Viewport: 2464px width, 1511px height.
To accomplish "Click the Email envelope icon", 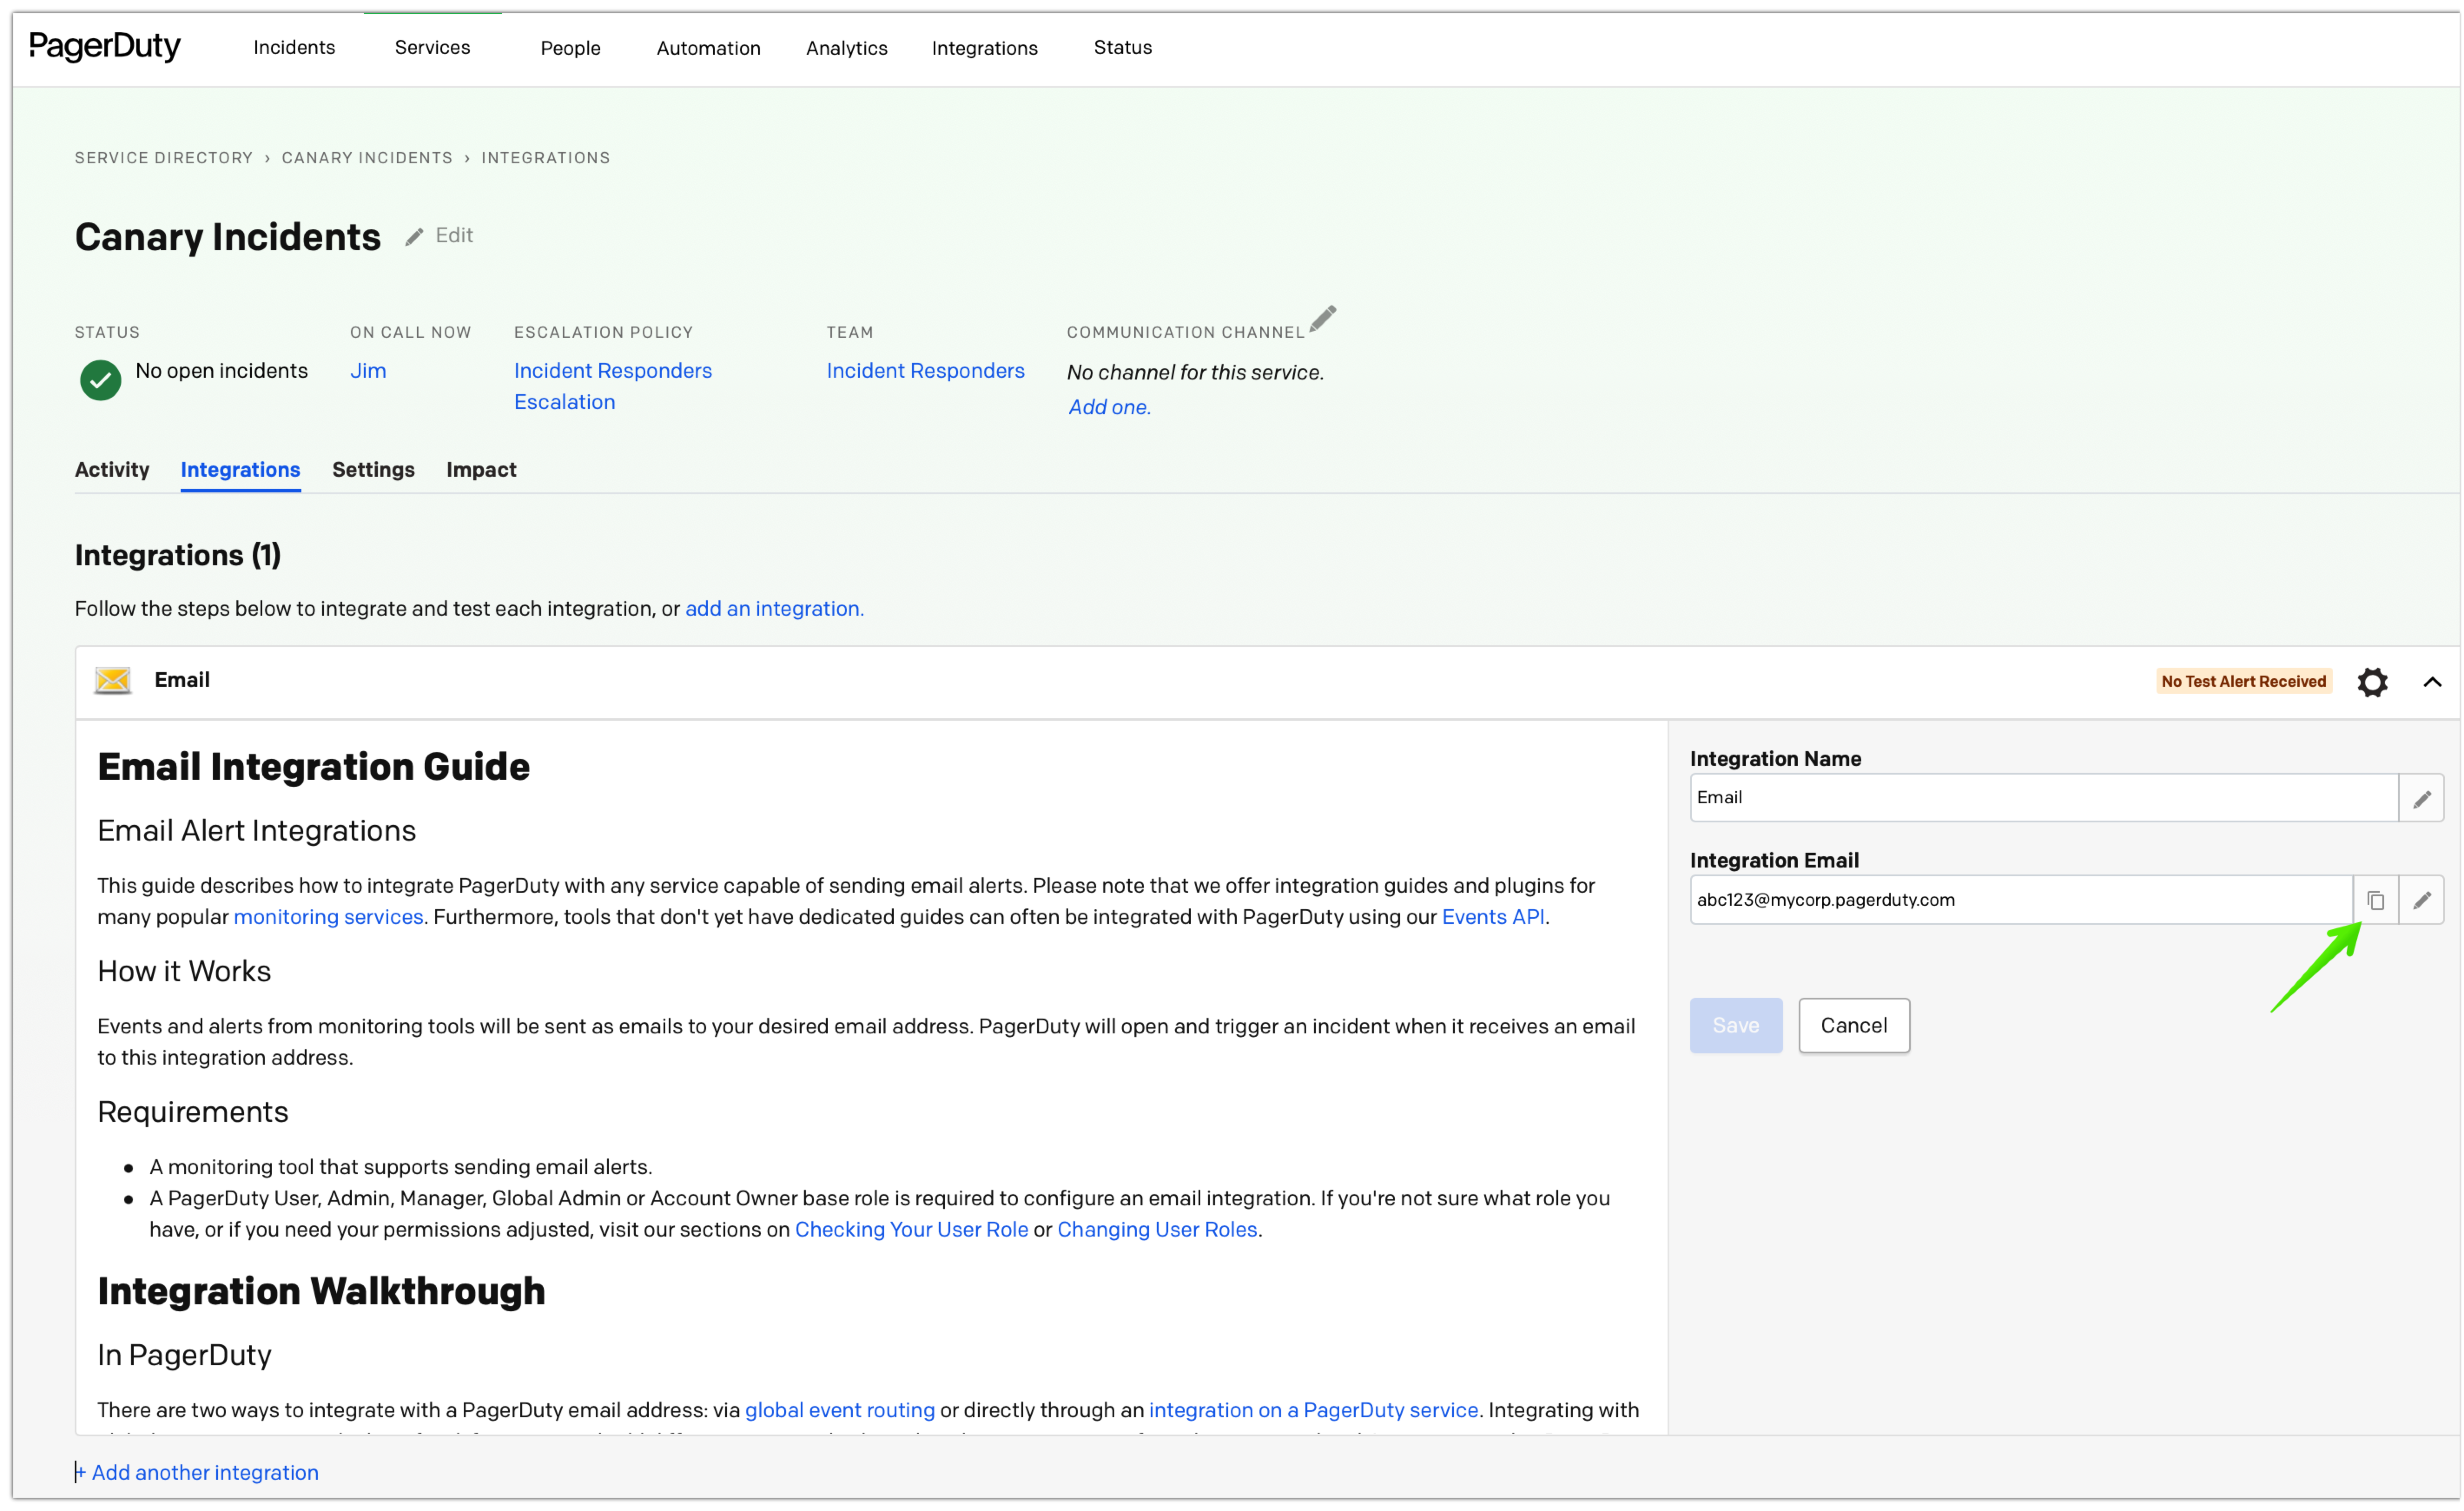I will click(113, 681).
